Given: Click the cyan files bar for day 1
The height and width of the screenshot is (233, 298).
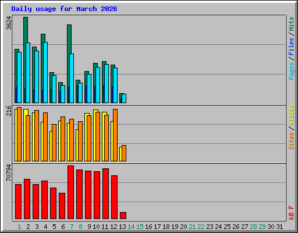Looking at the screenshot, I should (19, 77).
